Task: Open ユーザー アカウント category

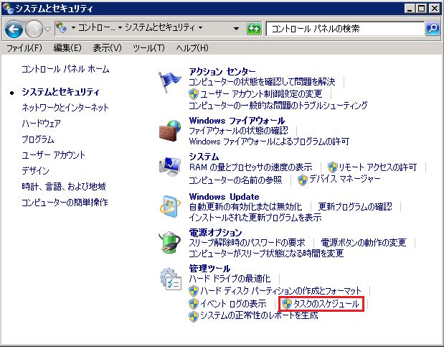Action: point(54,155)
